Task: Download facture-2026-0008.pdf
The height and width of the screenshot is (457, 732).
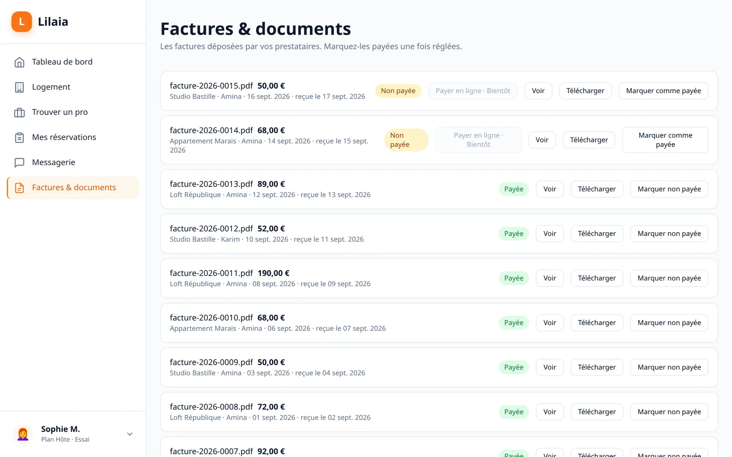Action: click(597, 412)
